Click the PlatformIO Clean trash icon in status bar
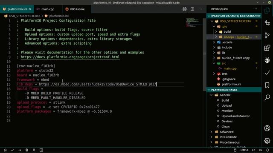 pyautogui.click(x=26, y=150)
